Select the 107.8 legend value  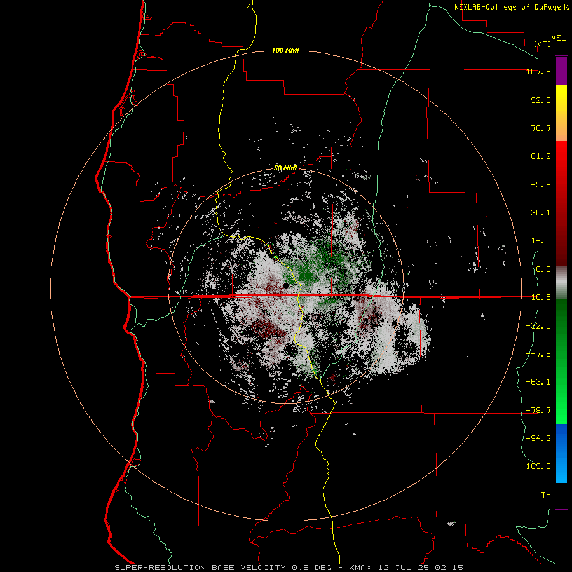point(538,71)
